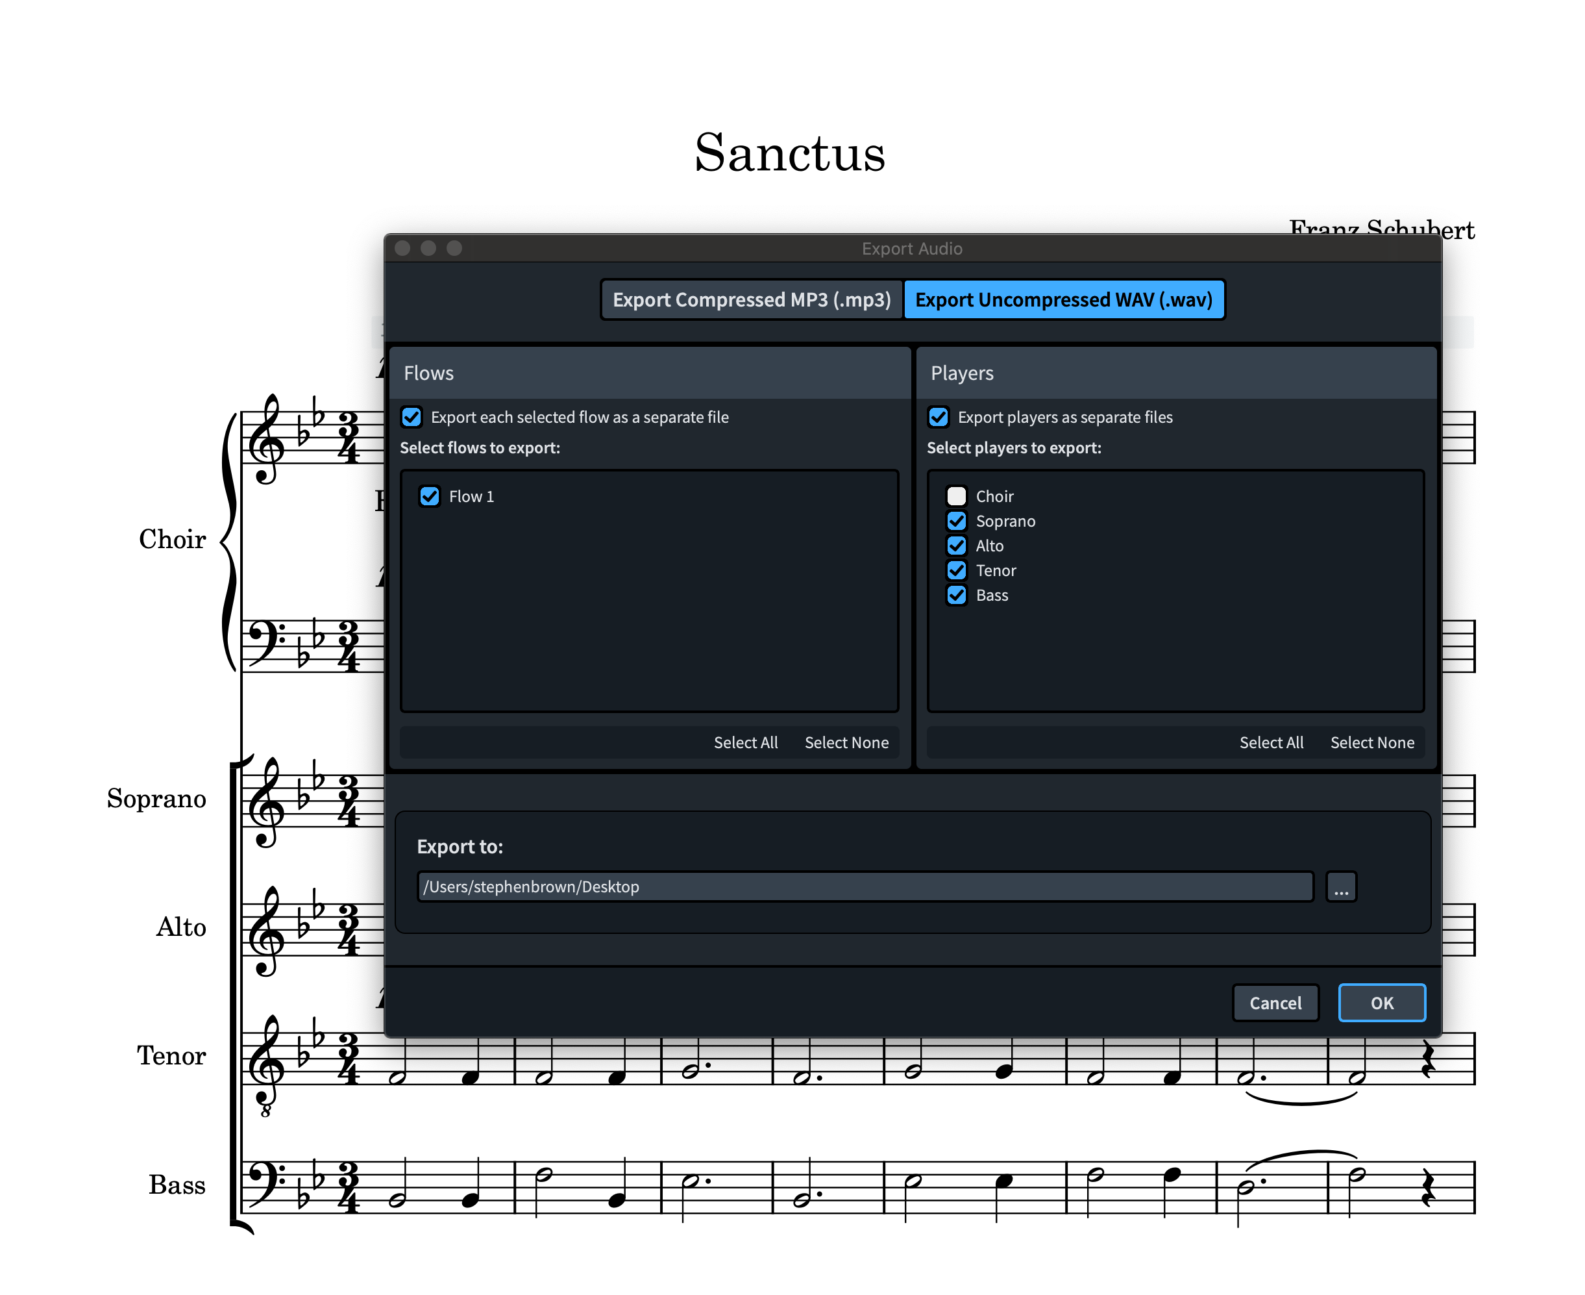Switch to Export Compressed MP3 tab

pyautogui.click(x=752, y=300)
